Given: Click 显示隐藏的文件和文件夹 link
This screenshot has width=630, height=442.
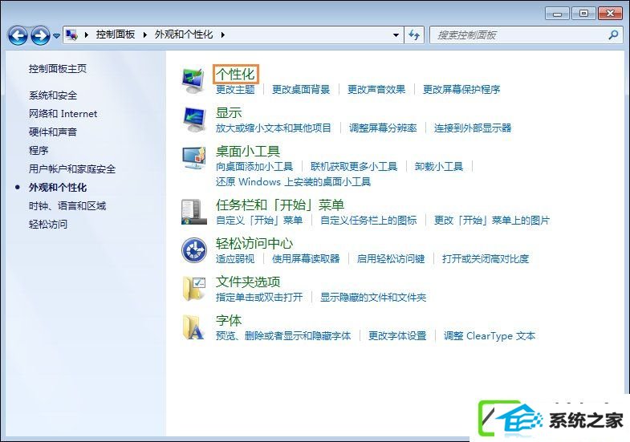Looking at the screenshot, I should (x=373, y=298).
